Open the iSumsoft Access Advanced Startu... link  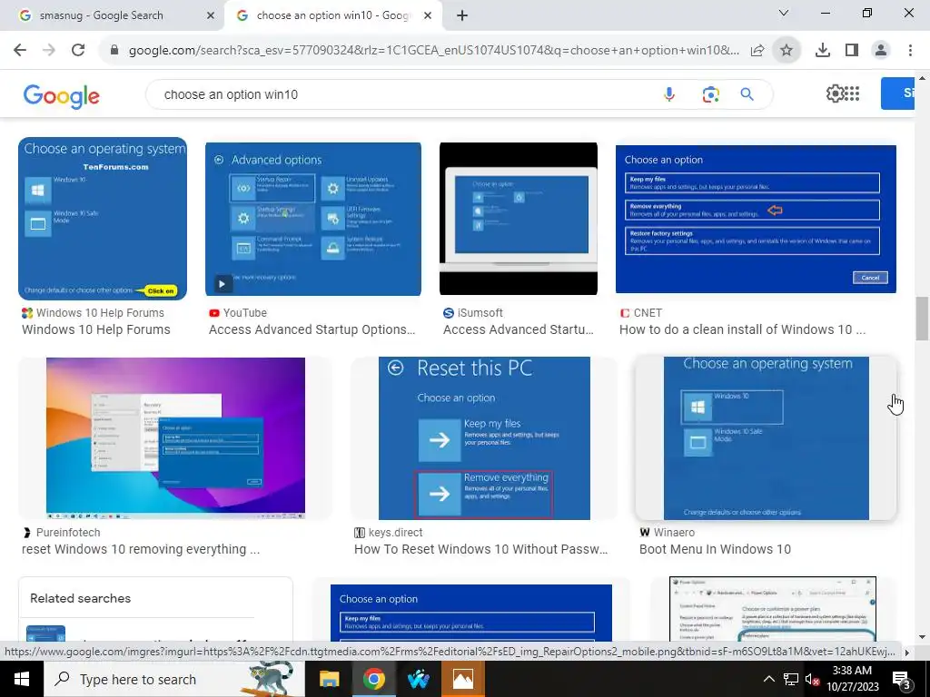point(519,329)
